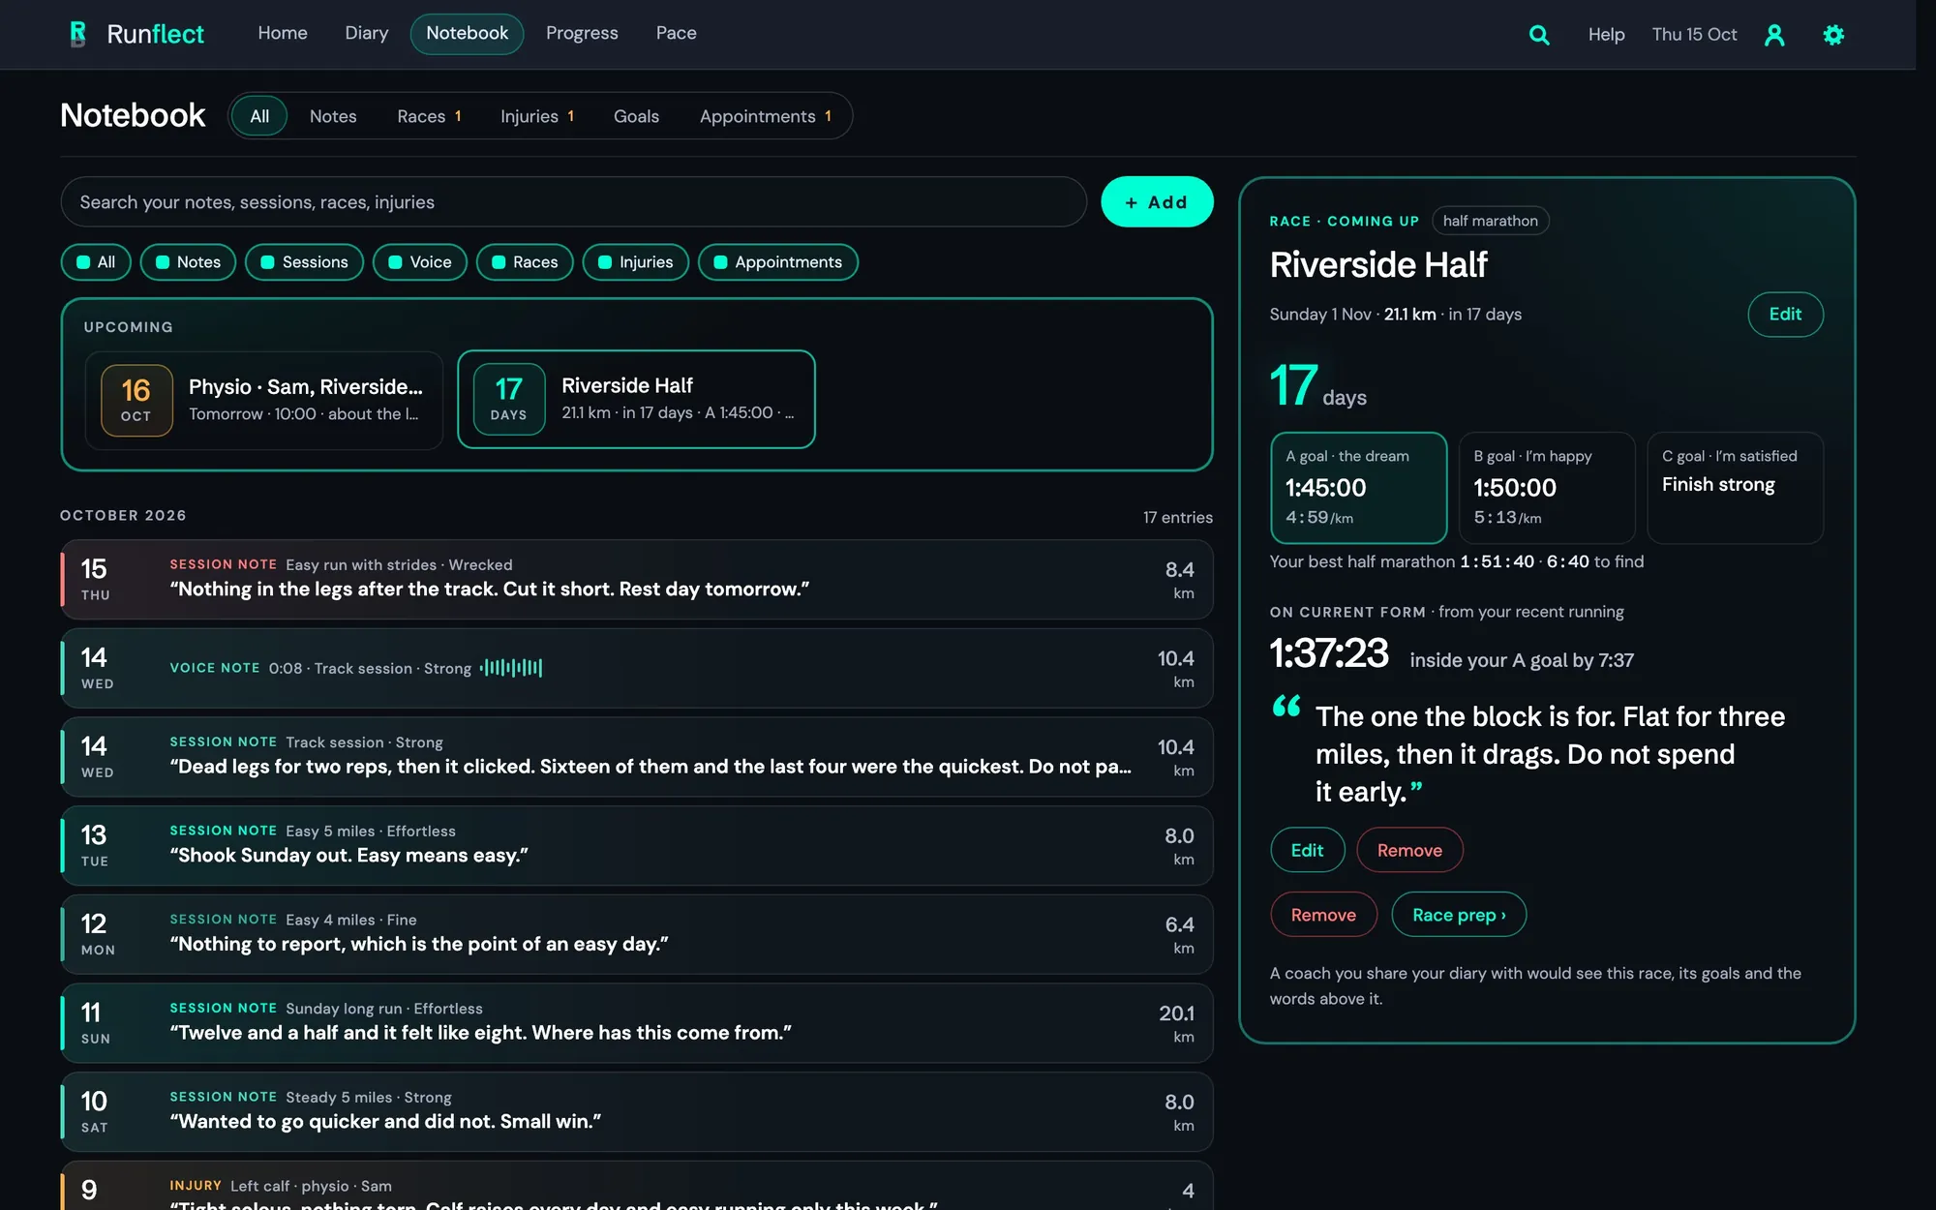The height and width of the screenshot is (1210, 1936).
Task: Go to the Home nav item
Action: (283, 34)
